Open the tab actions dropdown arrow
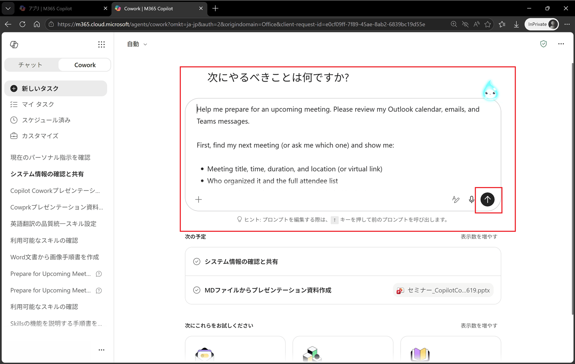Viewport: 575px width, 364px height. point(8,8)
